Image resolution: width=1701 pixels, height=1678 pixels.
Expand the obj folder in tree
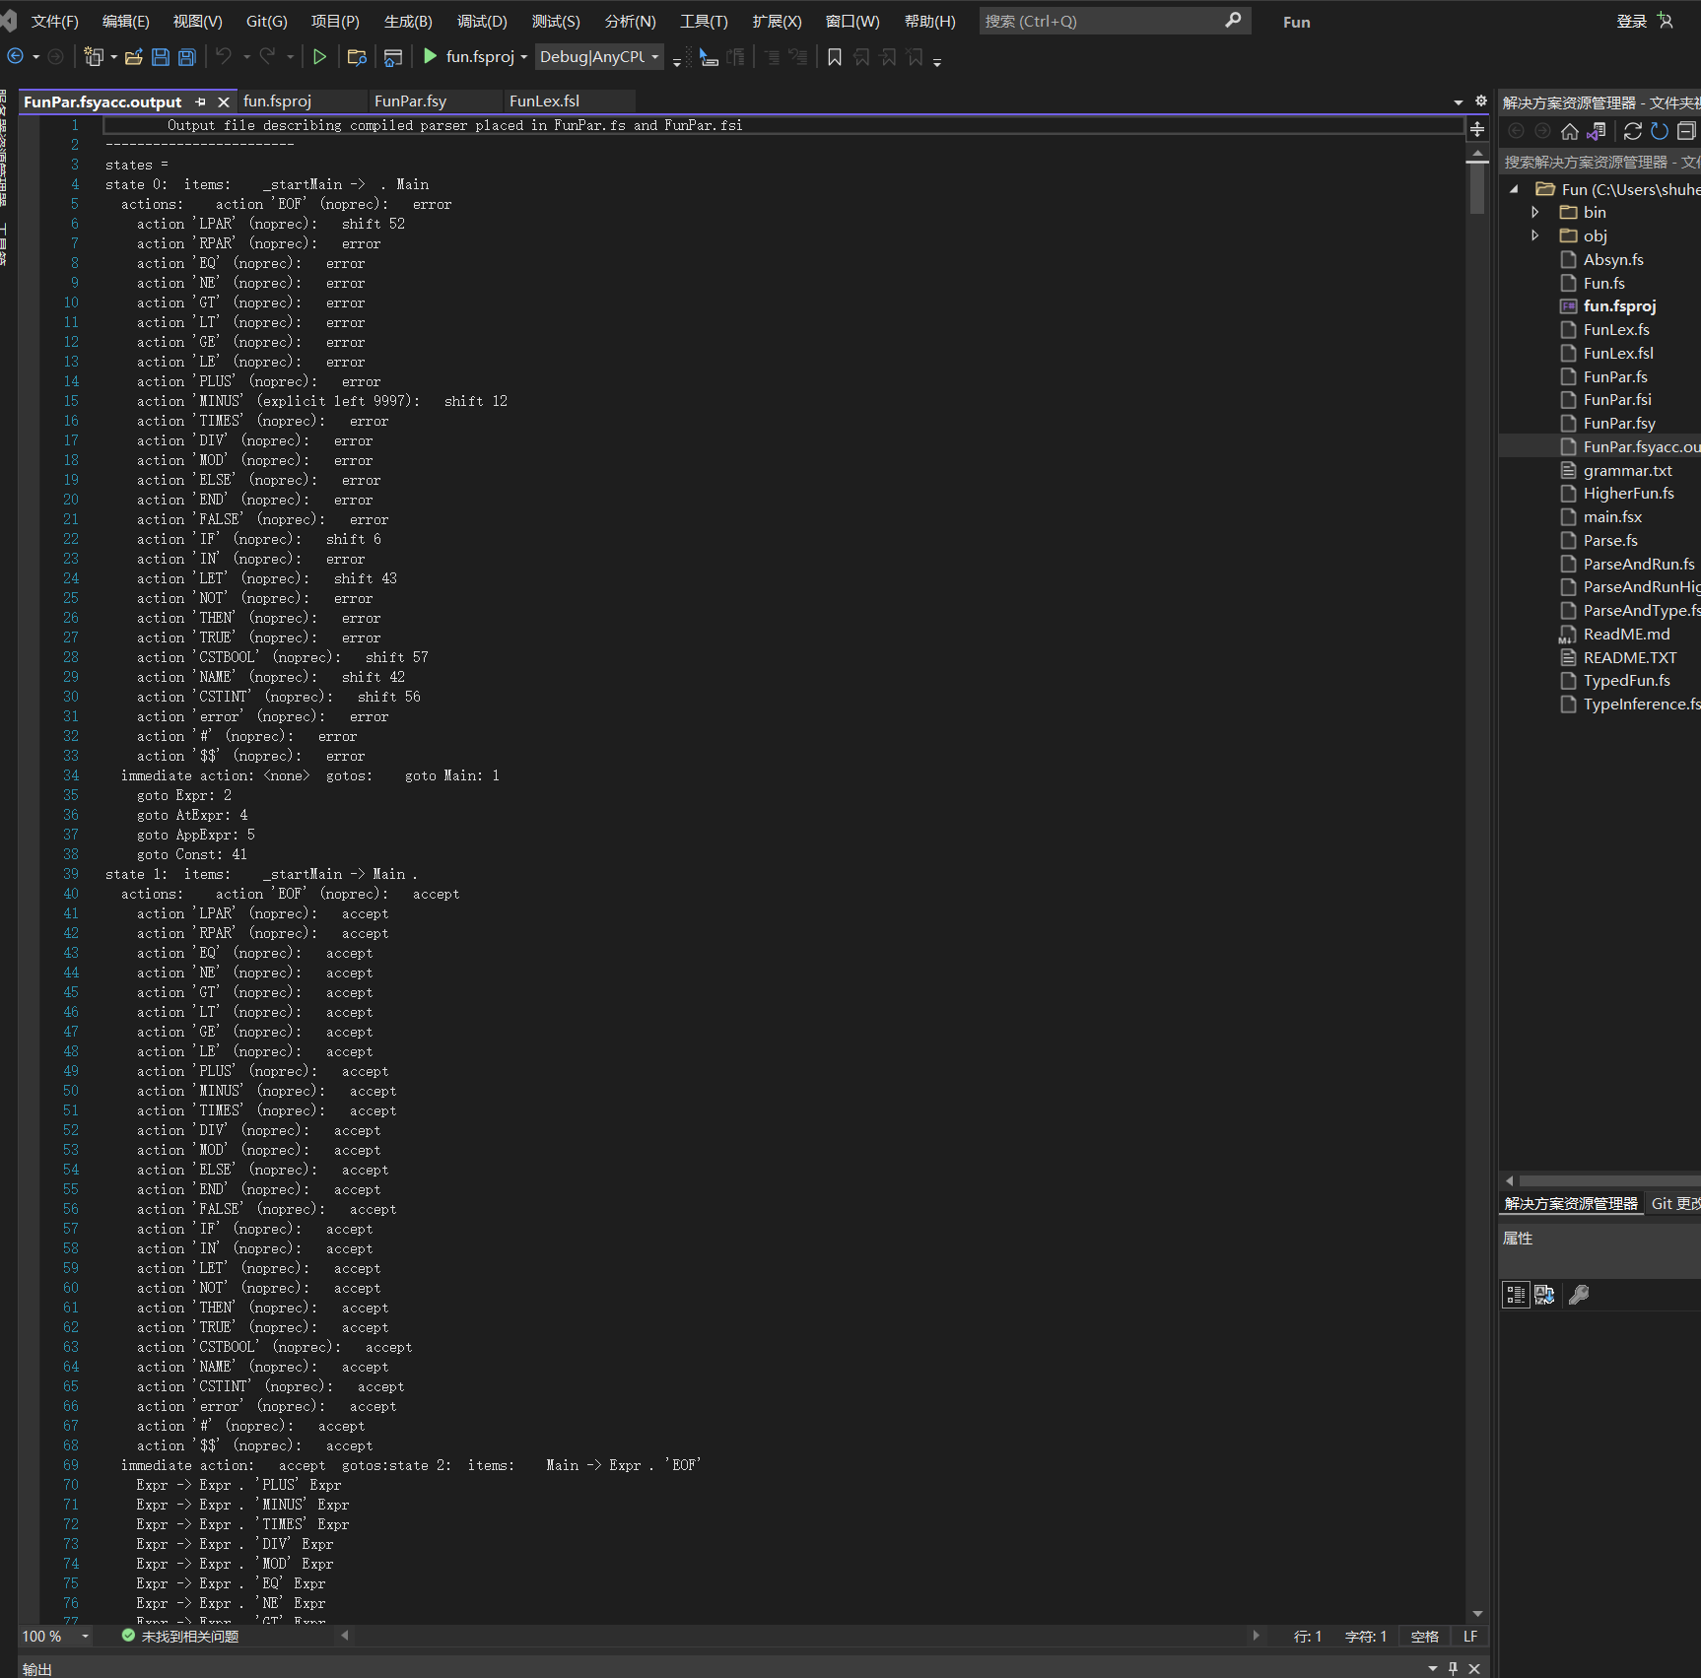(1535, 235)
